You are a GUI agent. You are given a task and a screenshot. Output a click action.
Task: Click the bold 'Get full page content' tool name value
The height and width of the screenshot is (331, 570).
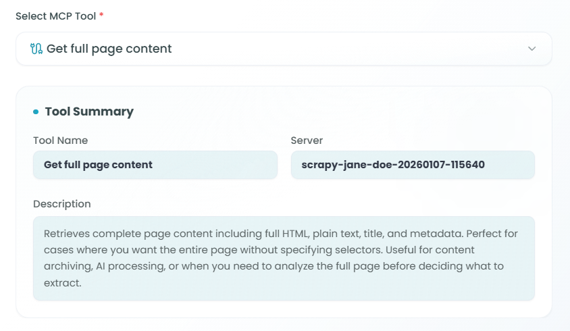[x=98, y=165]
